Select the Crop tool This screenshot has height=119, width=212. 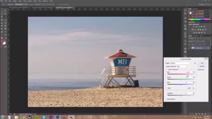coord(2,17)
